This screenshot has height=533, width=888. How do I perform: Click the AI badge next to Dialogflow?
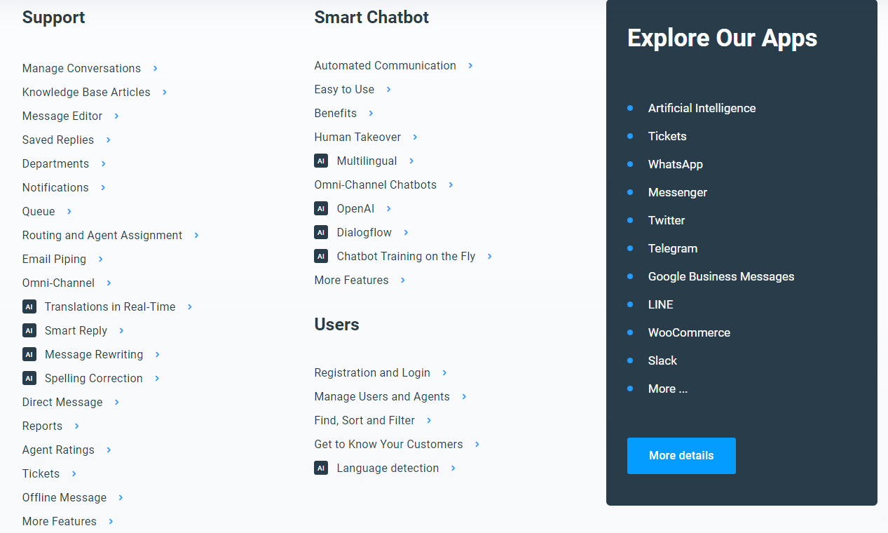pos(321,232)
